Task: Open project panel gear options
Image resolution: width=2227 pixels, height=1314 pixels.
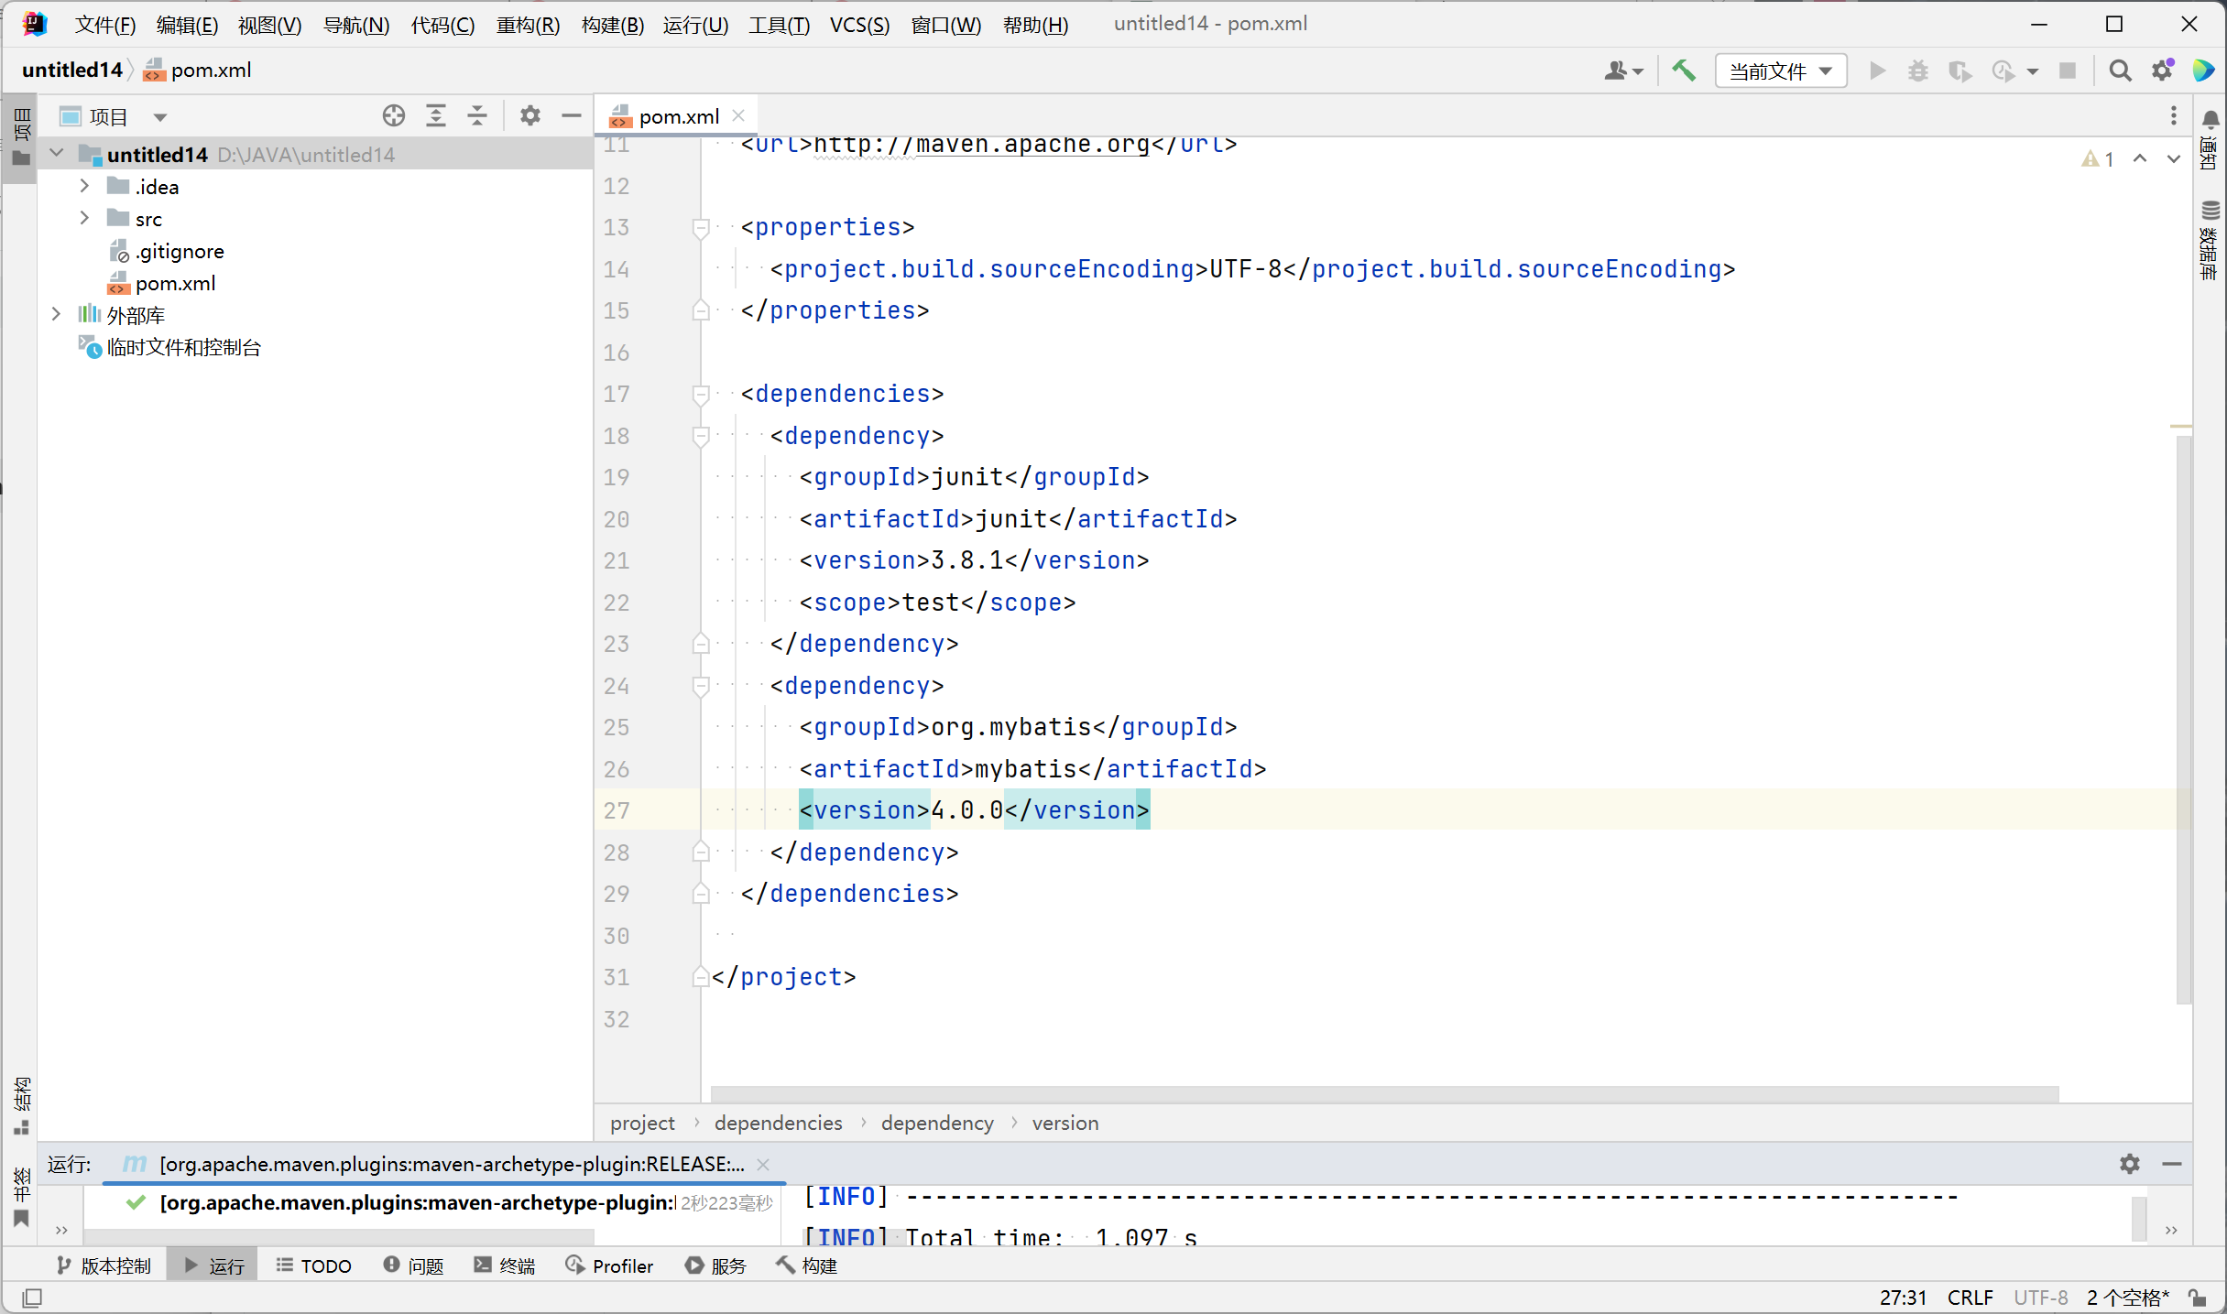Action: pyautogui.click(x=529, y=115)
